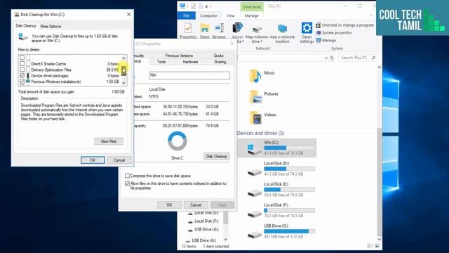The image size is (449, 253).
Task: Toggle the topmost partially visible file checkbox
Action: click(x=22, y=58)
